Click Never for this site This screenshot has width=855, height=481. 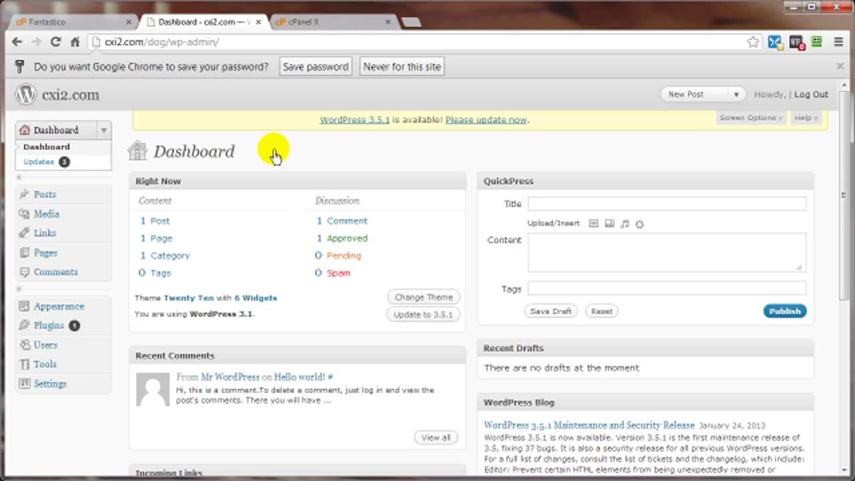coord(402,67)
